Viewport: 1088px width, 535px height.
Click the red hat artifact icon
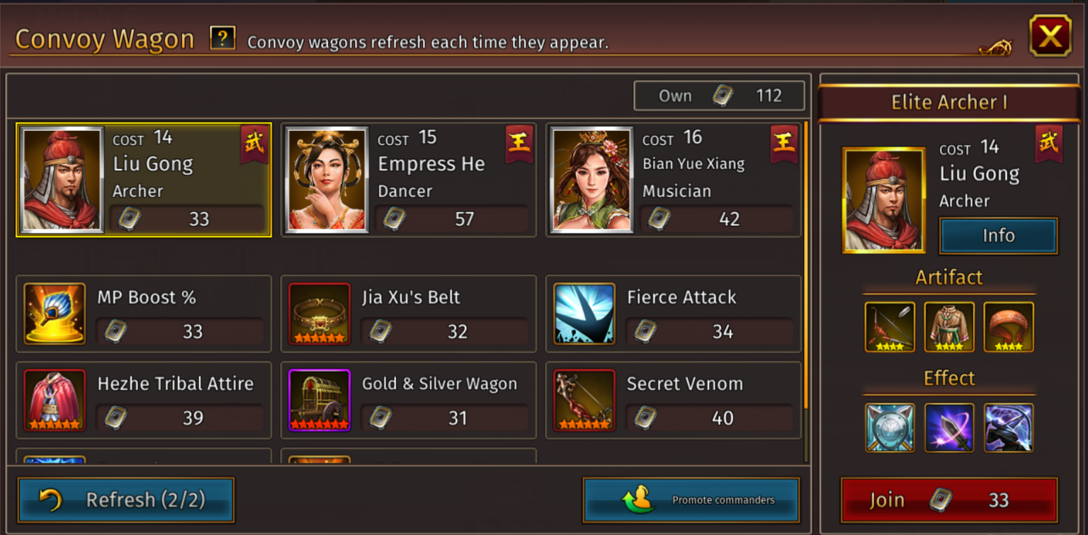1009,327
